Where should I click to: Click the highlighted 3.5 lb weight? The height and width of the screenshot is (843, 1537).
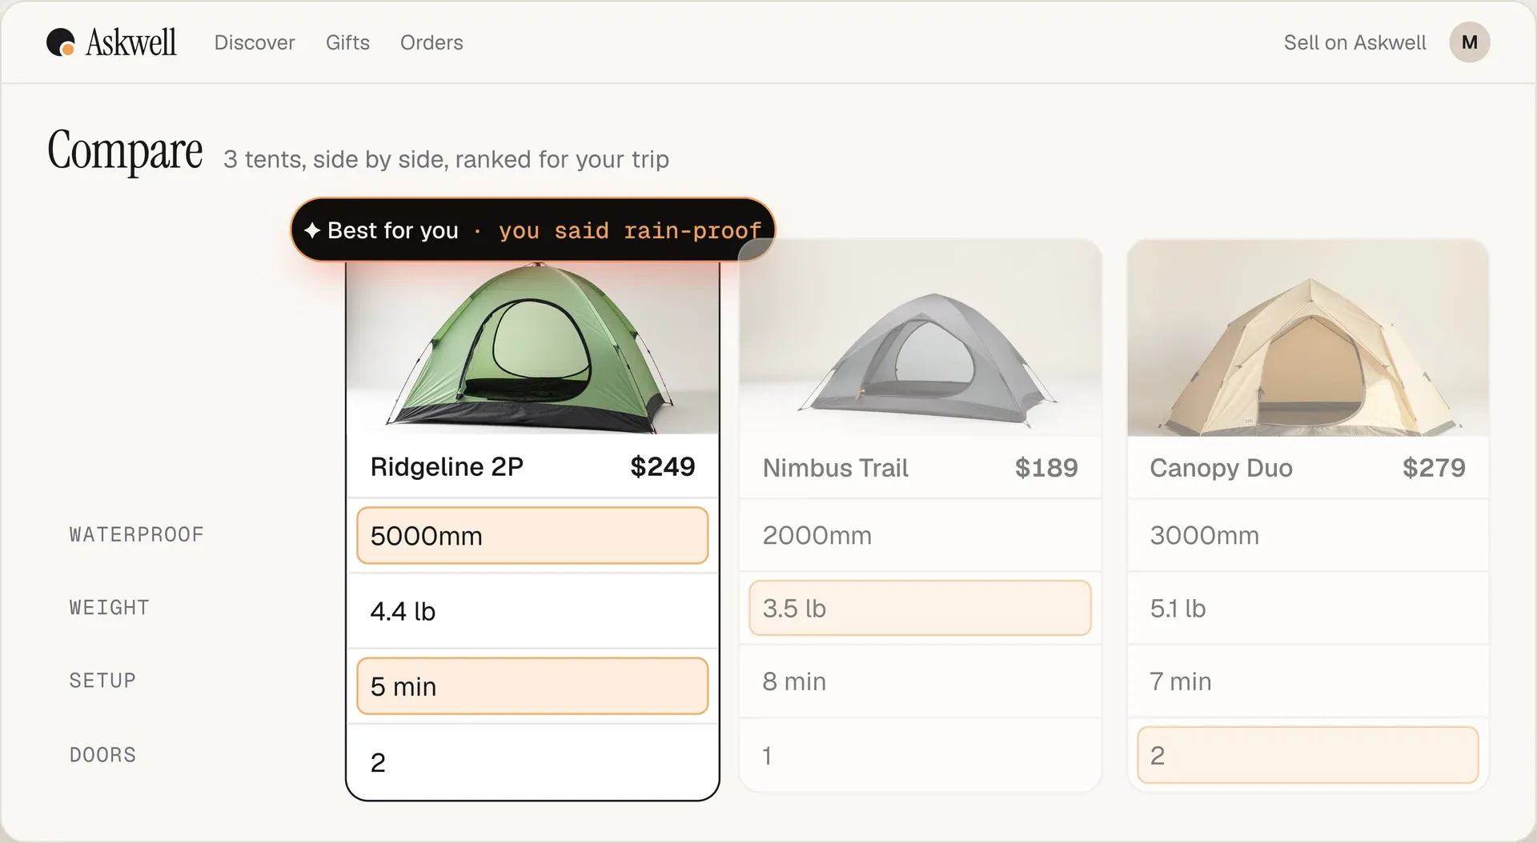pyautogui.click(x=920, y=608)
